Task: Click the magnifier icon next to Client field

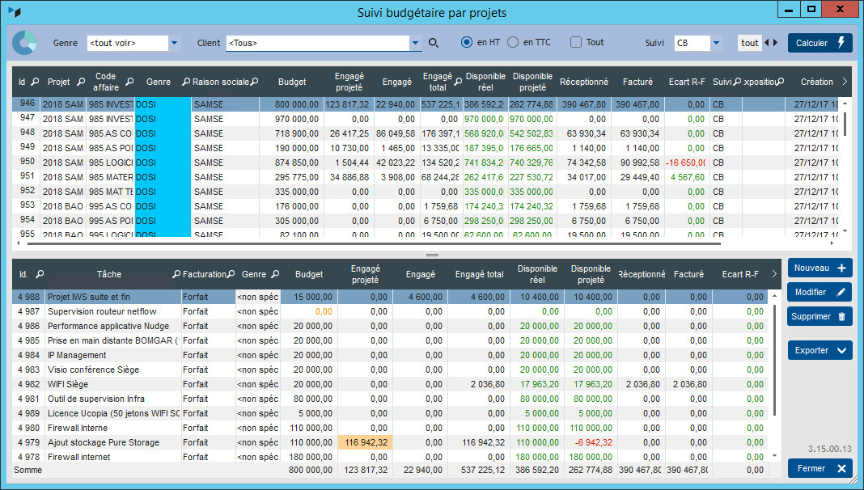Action: click(x=434, y=43)
